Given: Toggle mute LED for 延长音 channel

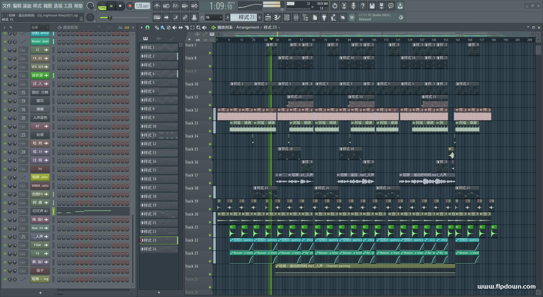Looking at the screenshot, I should [x=5, y=76].
